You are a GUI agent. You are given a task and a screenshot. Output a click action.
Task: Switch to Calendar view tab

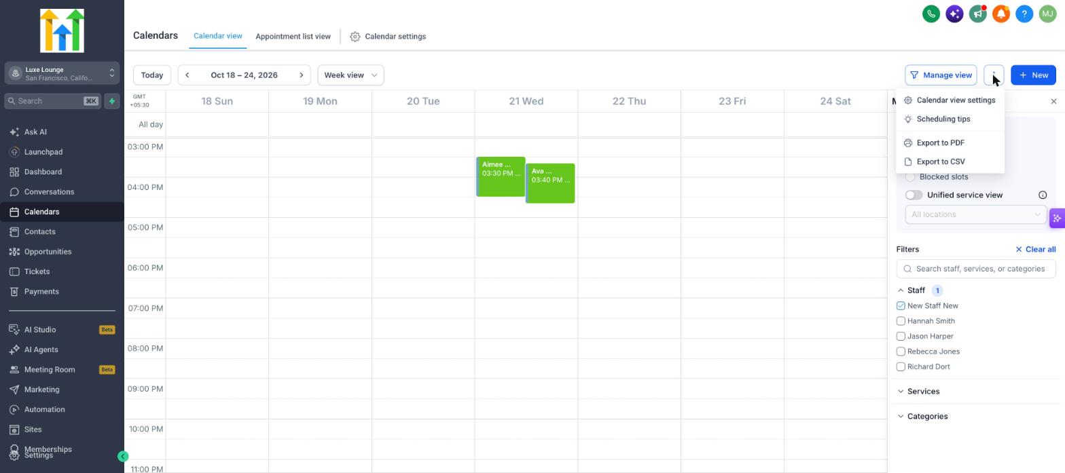[x=217, y=36]
